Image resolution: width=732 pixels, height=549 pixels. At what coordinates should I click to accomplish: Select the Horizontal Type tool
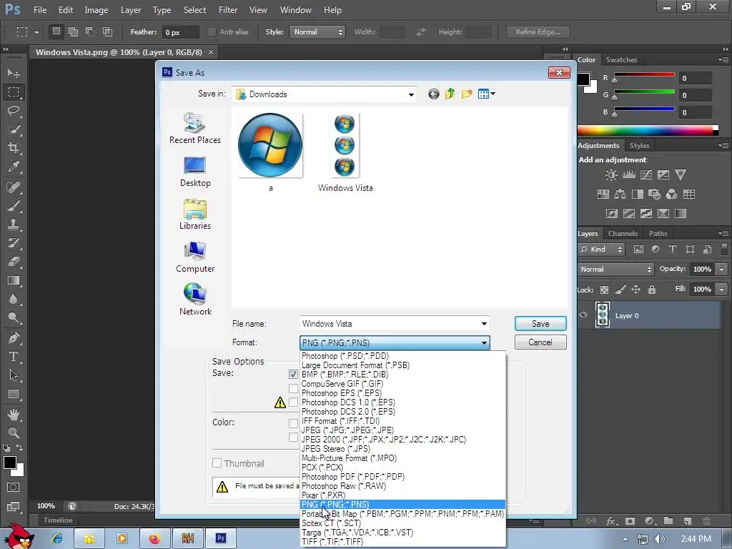click(14, 357)
